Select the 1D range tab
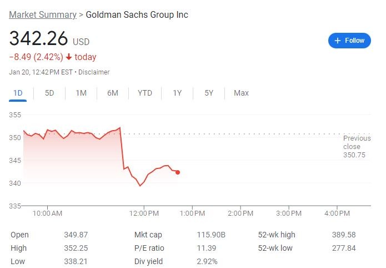Screen dimensions: 386x268 [x=18, y=93]
